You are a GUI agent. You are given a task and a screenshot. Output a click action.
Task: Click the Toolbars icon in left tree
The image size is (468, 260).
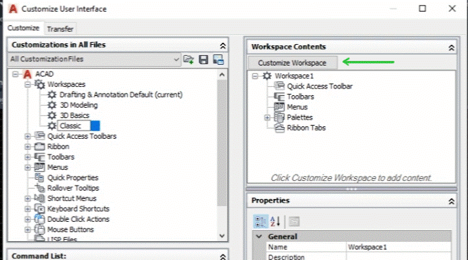pyautogui.click(x=40, y=157)
